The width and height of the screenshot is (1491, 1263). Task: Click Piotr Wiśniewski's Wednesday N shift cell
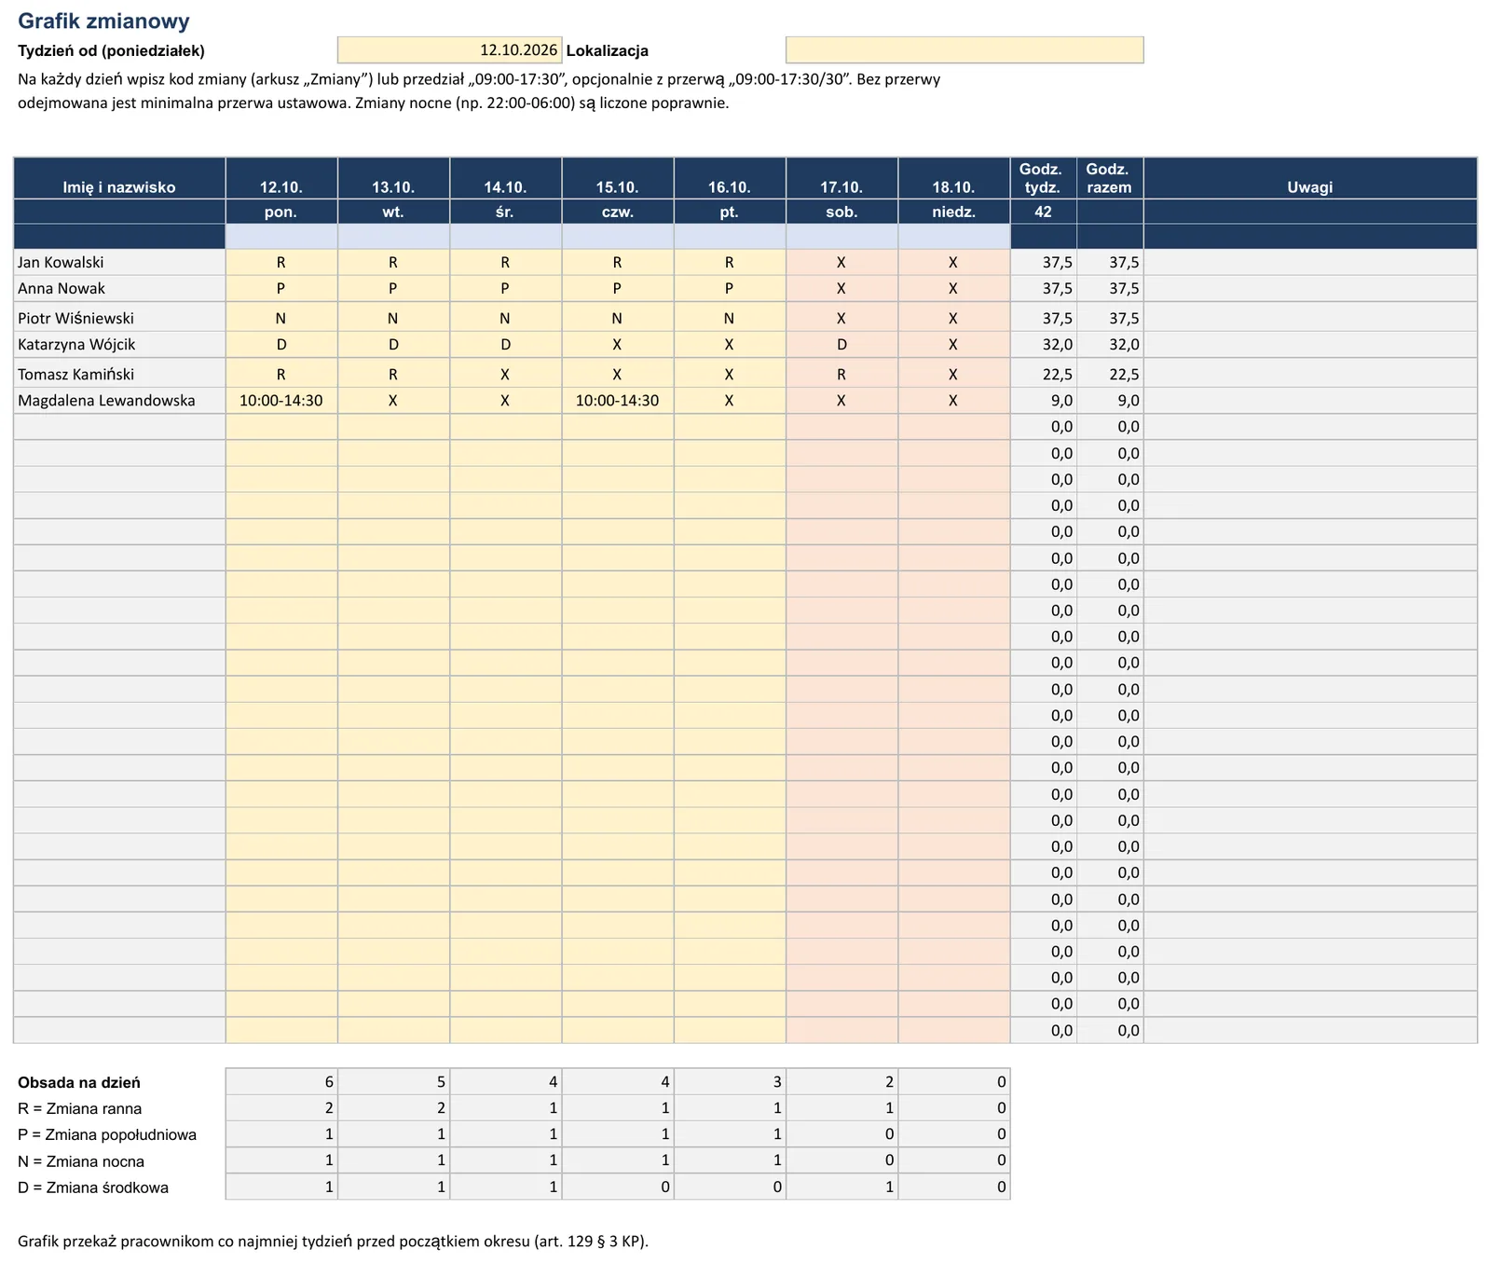click(506, 318)
